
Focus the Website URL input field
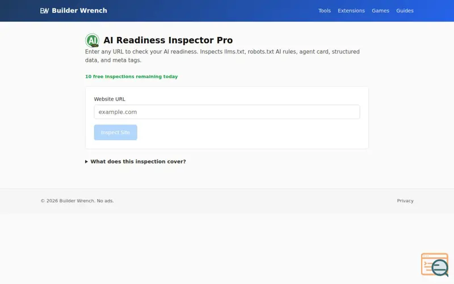point(226,112)
